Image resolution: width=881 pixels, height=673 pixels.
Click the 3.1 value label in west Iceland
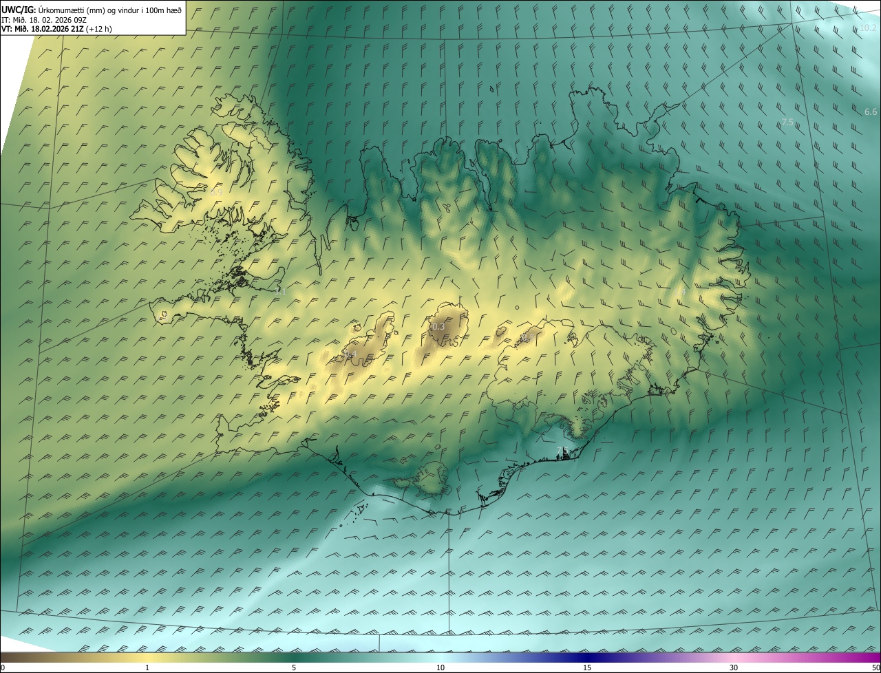pyautogui.click(x=279, y=292)
